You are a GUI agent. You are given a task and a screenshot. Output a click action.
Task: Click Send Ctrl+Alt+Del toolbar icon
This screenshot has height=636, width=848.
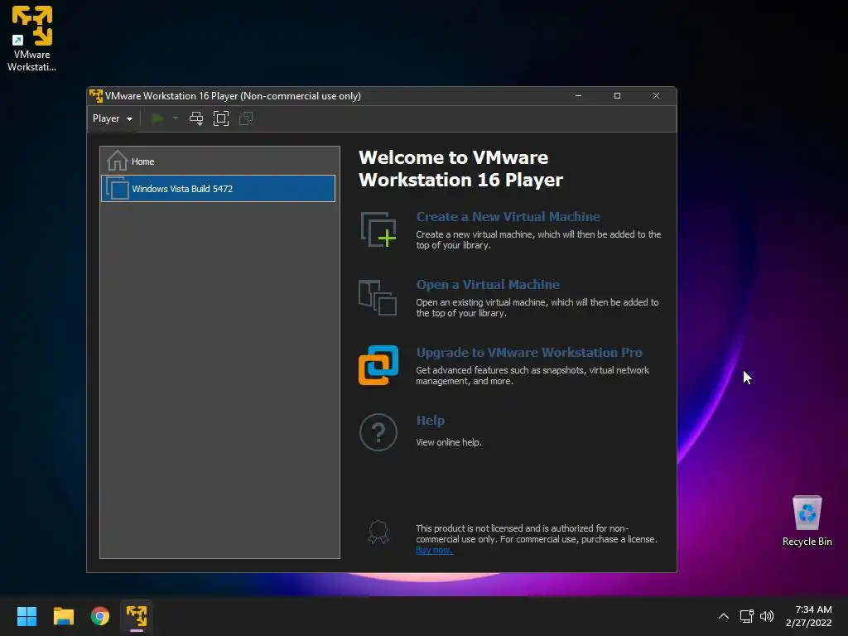(196, 118)
